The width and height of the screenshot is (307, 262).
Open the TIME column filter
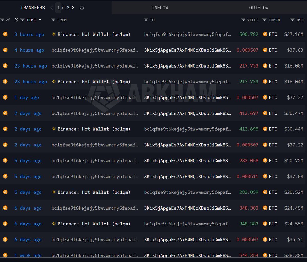pos(22,20)
